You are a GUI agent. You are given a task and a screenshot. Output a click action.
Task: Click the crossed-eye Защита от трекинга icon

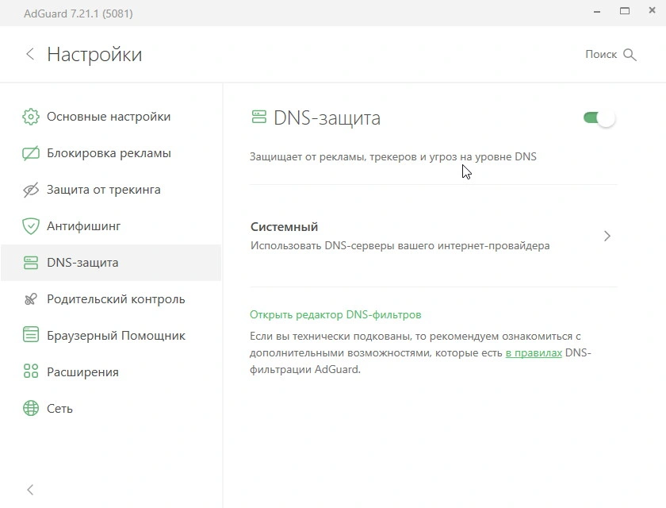coord(31,190)
